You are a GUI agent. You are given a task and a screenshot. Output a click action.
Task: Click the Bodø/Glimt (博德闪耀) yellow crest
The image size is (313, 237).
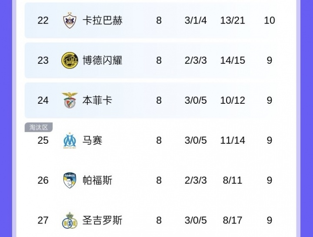tap(70, 60)
